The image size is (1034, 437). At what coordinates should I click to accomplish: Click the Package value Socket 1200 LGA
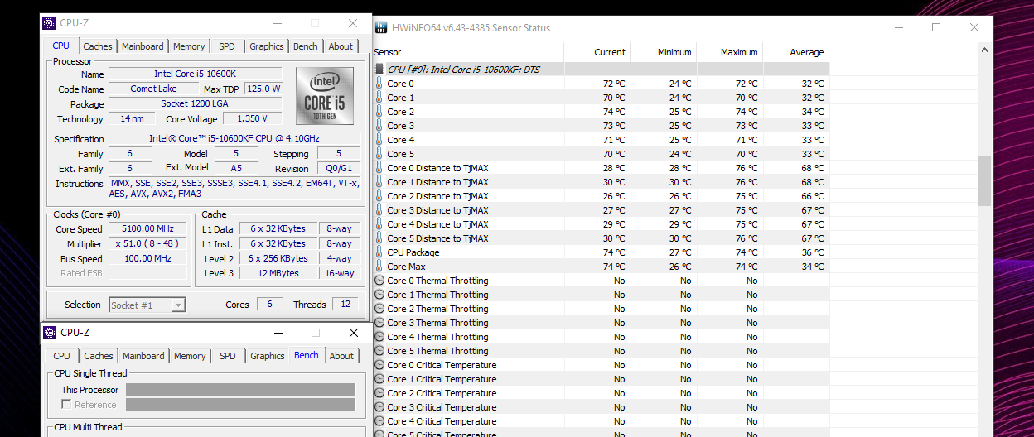pyautogui.click(x=196, y=104)
